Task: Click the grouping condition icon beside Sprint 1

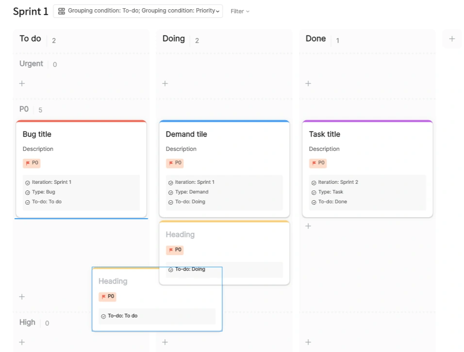Action: click(x=61, y=11)
